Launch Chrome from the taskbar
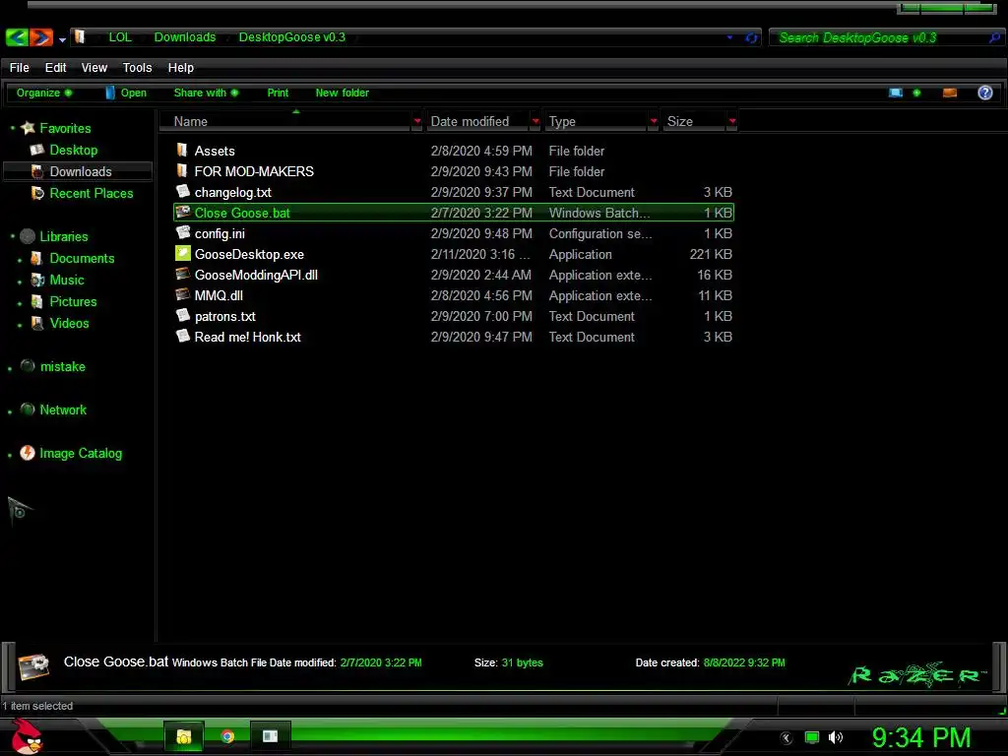Image resolution: width=1008 pixels, height=756 pixels. pyautogui.click(x=227, y=736)
